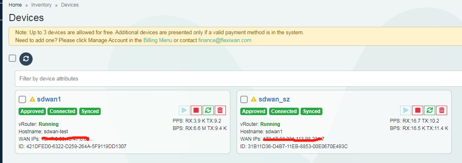Check the sdwan_sz device checkbox

click(x=244, y=99)
